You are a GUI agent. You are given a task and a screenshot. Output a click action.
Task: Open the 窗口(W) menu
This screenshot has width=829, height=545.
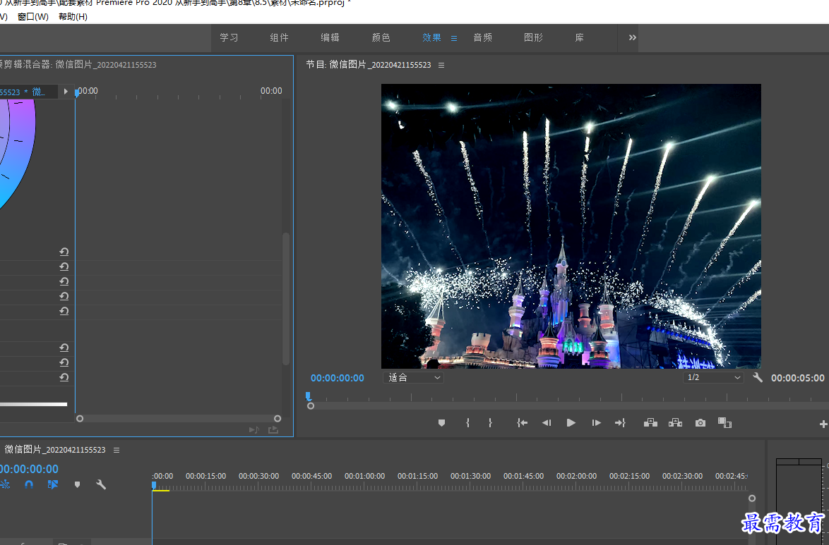point(32,16)
